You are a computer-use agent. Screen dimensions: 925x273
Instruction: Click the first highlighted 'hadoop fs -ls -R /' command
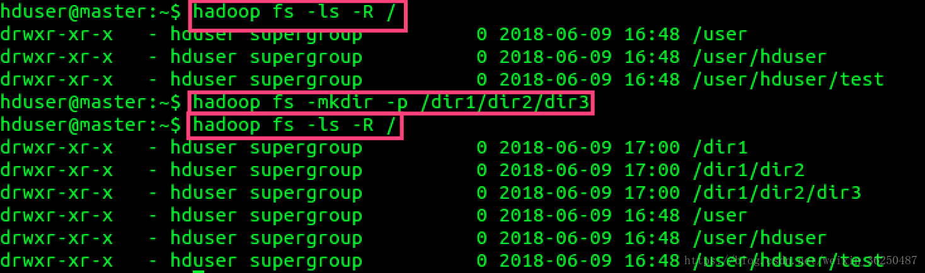coord(297,13)
